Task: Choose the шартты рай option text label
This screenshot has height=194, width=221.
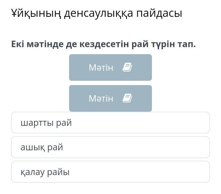Action: point(46,123)
